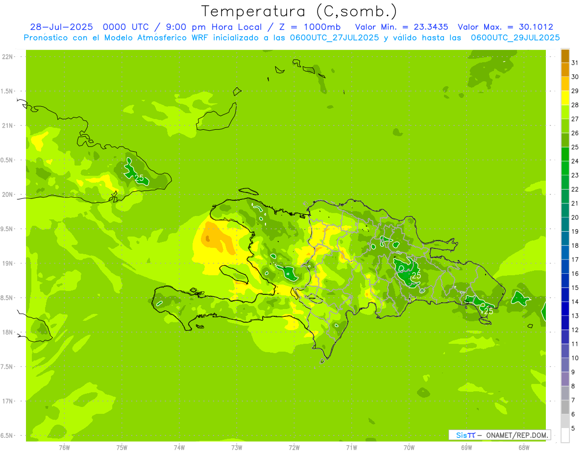Click the "0000 UTC" time text
This screenshot has width=588, height=454.
[x=126, y=27]
